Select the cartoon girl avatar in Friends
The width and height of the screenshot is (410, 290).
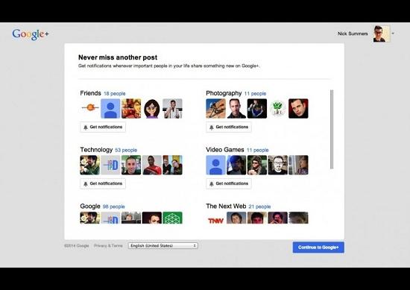152,108
